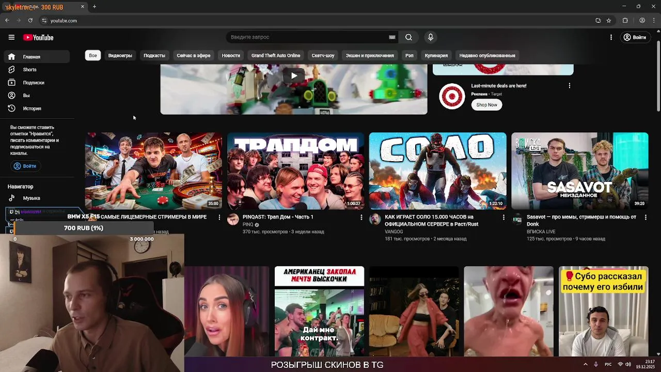This screenshot has width=661, height=372.
Task: Reload the page with refresh icon
Action: pos(30,21)
